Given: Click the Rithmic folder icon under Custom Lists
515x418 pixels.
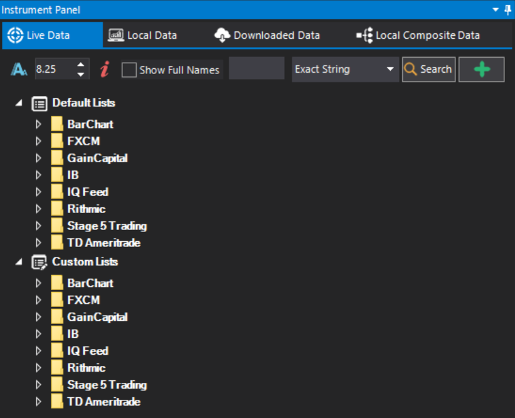Looking at the screenshot, I should [x=57, y=368].
